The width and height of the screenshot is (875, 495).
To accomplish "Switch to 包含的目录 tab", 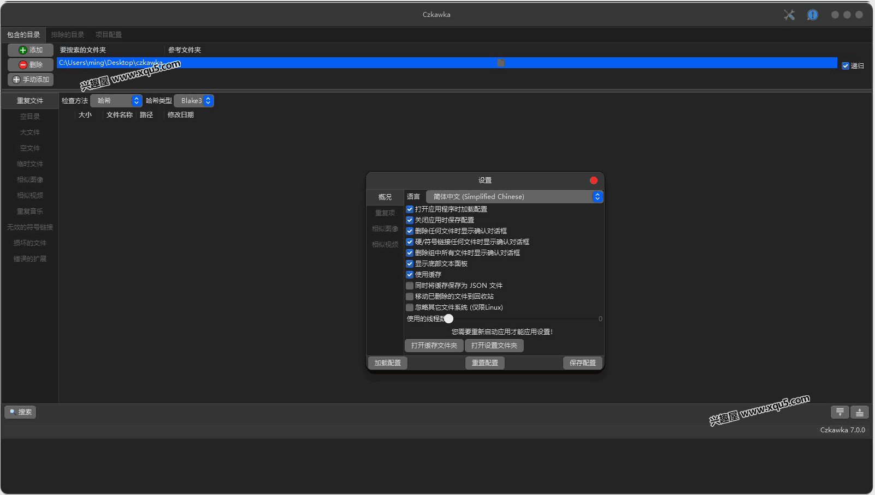I will coord(23,35).
